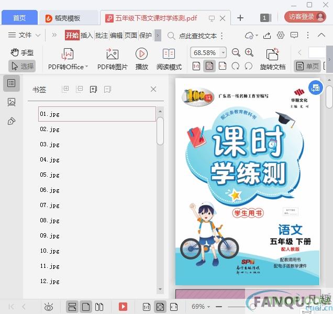The height and width of the screenshot is (314, 333).
Task: Open the 保护 ribbon tab
Action: point(146,35)
